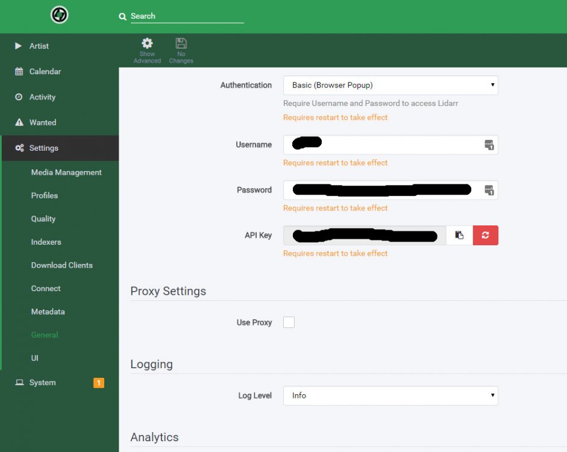Toggle Show Advanced gear icon
The width and height of the screenshot is (567, 452).
[147, 43]
